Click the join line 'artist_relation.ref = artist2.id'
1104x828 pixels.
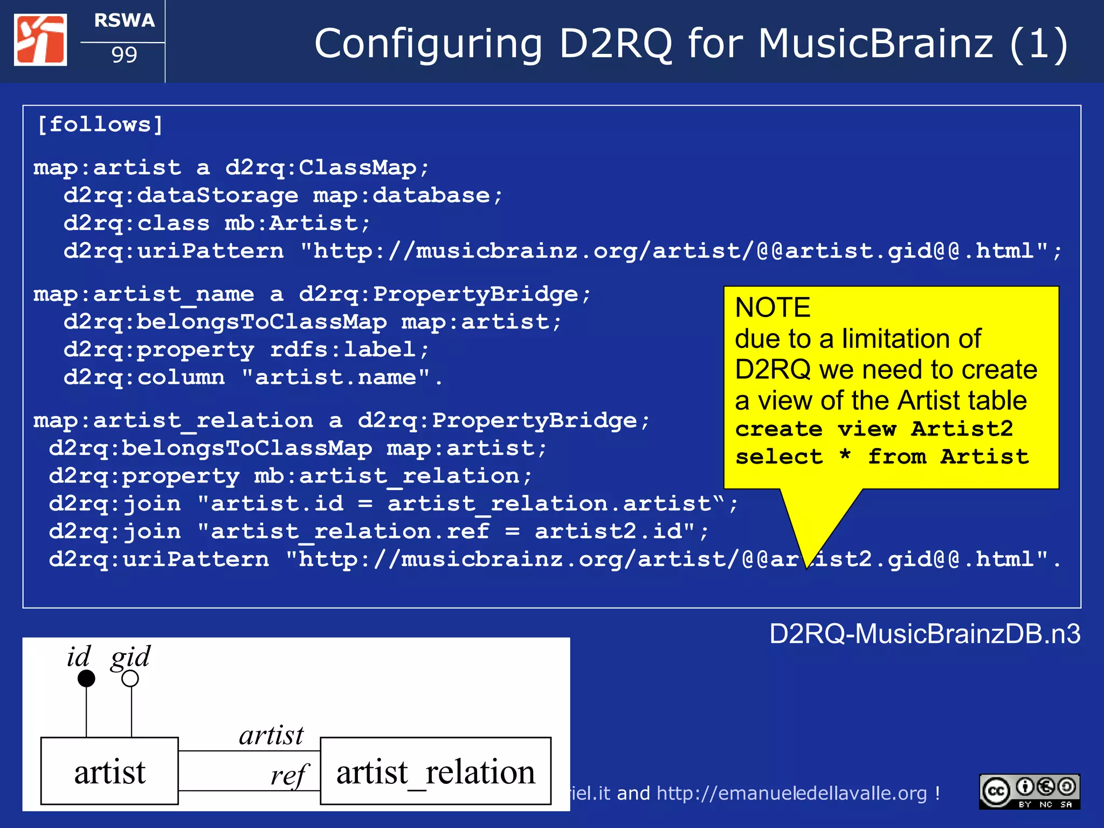tap(379, 532)
